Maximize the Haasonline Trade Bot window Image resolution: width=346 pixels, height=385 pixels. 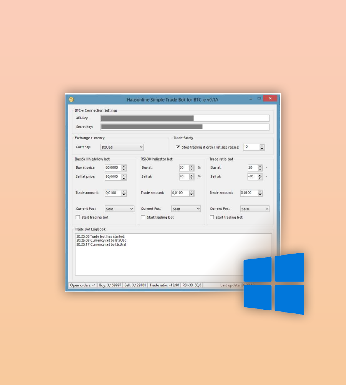[259, 99]
